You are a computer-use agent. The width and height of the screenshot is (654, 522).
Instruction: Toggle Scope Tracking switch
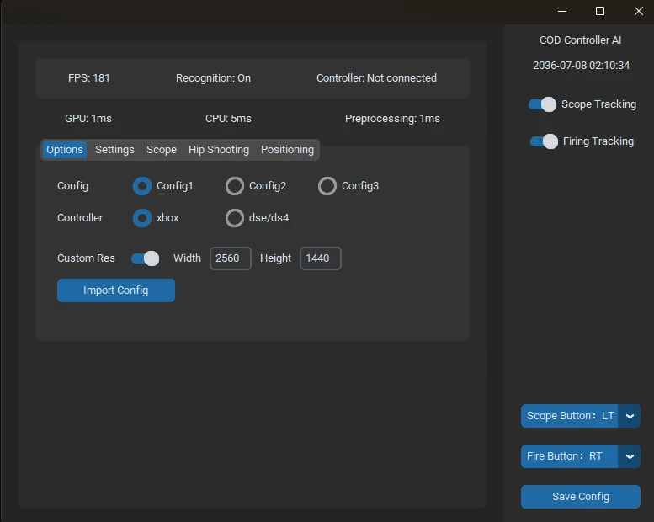[542, 104]
